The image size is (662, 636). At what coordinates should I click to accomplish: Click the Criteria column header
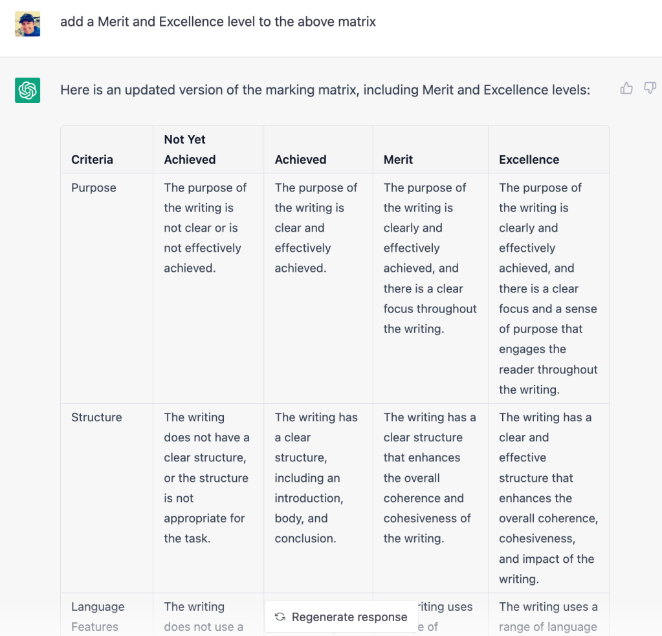pyautogui.click(x=92, y=159)
